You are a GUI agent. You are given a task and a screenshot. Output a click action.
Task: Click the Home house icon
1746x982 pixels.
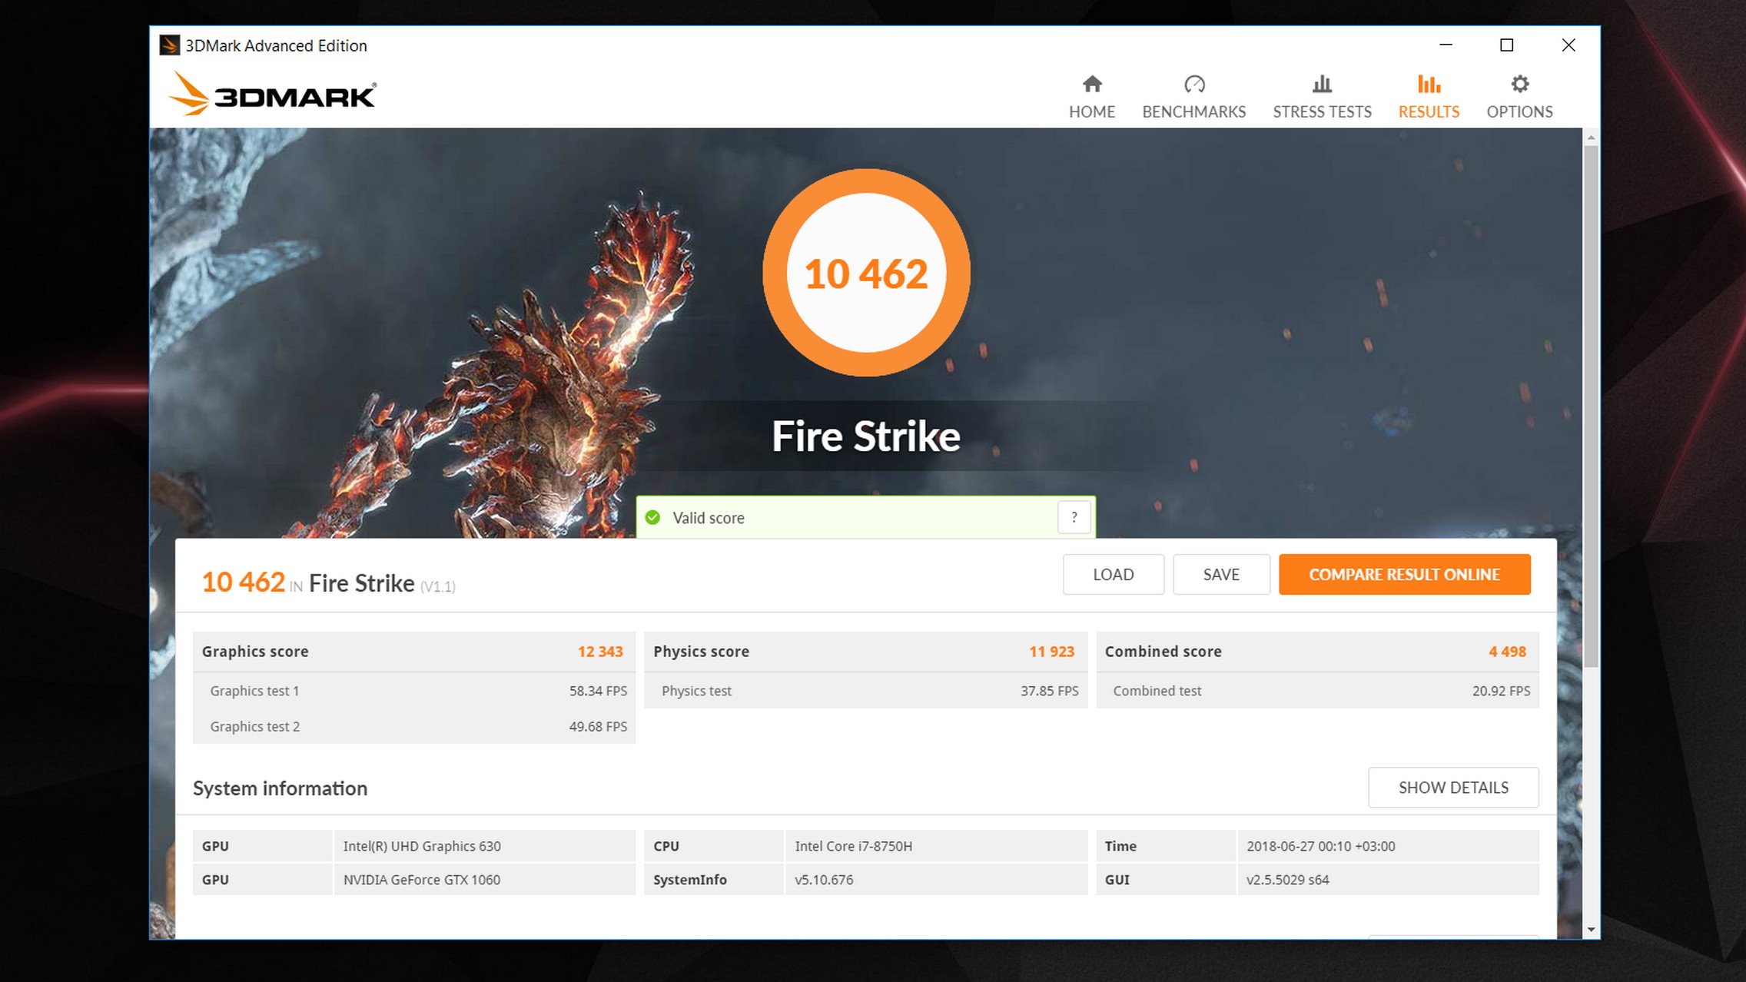[x=1091, y=84]
